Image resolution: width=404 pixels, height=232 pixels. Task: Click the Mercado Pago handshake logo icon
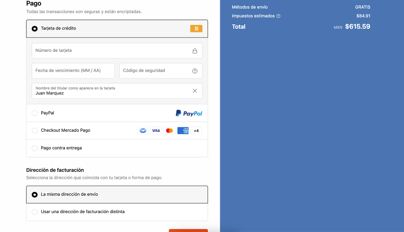tap(143, 131)
